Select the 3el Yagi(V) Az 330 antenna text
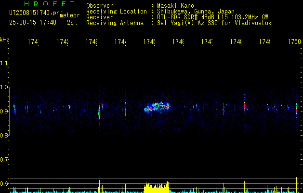The height and width of the screenshot is (193, 303). (214, 23)
